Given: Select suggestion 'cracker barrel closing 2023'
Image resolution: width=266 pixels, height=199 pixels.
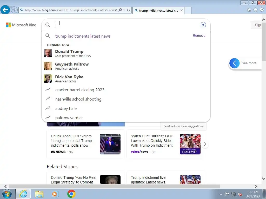Looking at the screenshot, I should [126, 90].
